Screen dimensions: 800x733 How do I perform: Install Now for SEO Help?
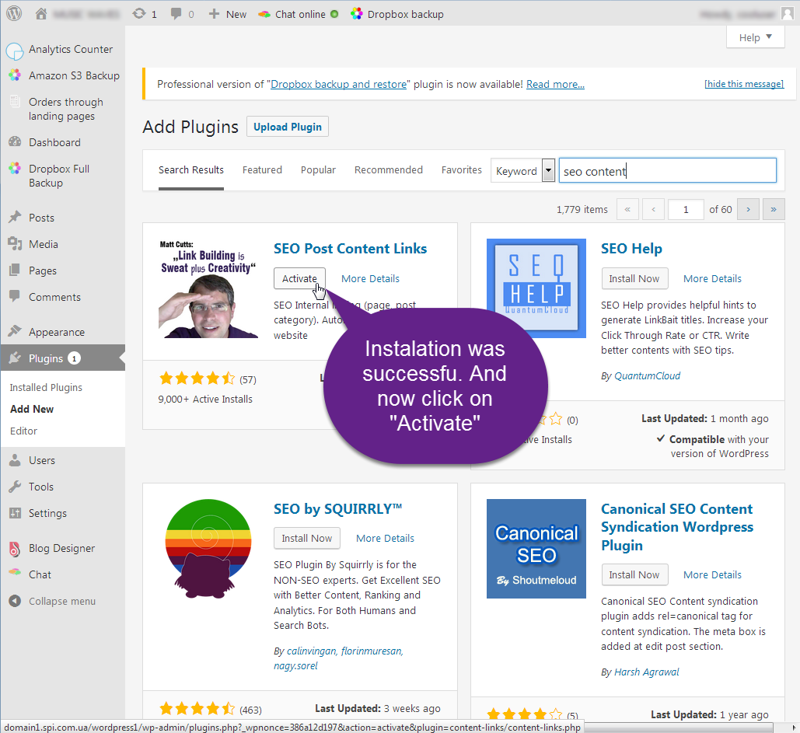click(x=634, y=278)
